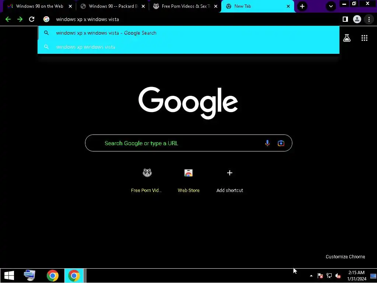Select the New Tab tab
The width and height of the screenshot is (377, 283).
pos(257,6)
